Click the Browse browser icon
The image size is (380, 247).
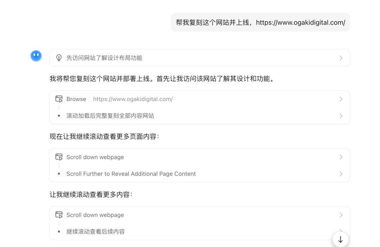point(59,99)
